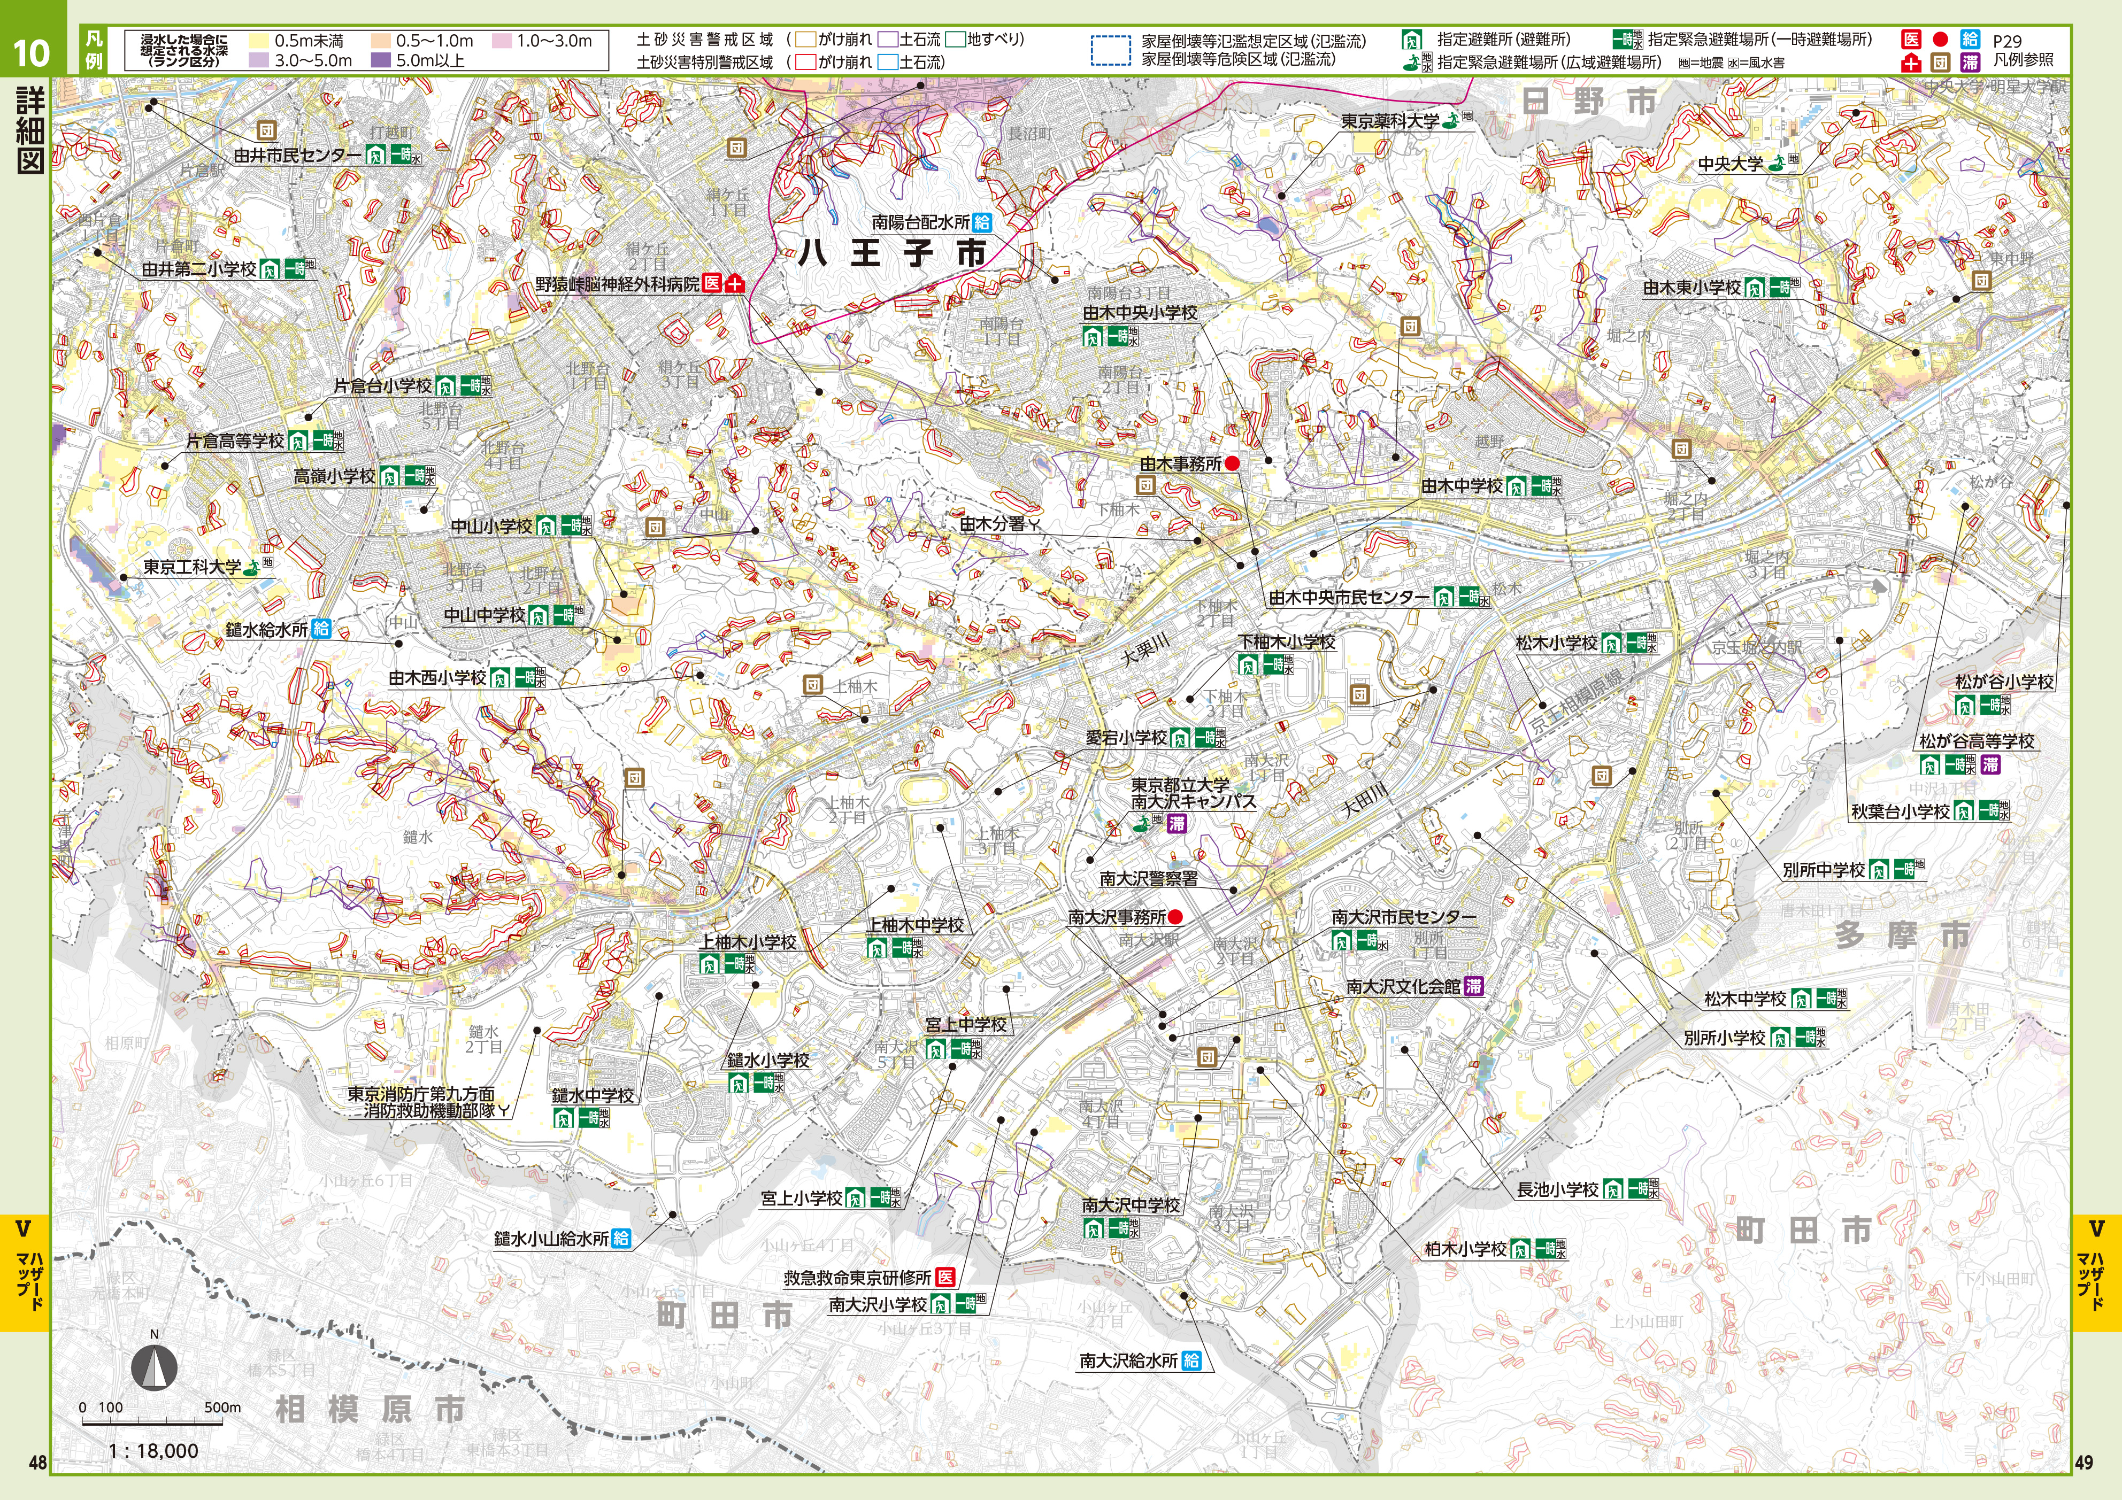Click the blue dashed box in legend
The image size is (2122, 1500).
pos(1110,50)
